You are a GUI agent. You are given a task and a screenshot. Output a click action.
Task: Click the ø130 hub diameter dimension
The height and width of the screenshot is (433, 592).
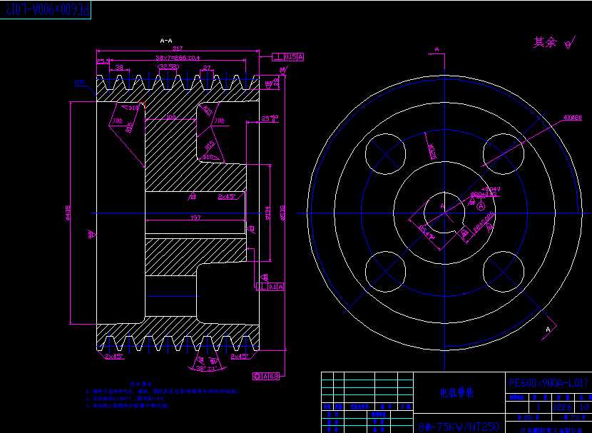click(x=267, y=213)
